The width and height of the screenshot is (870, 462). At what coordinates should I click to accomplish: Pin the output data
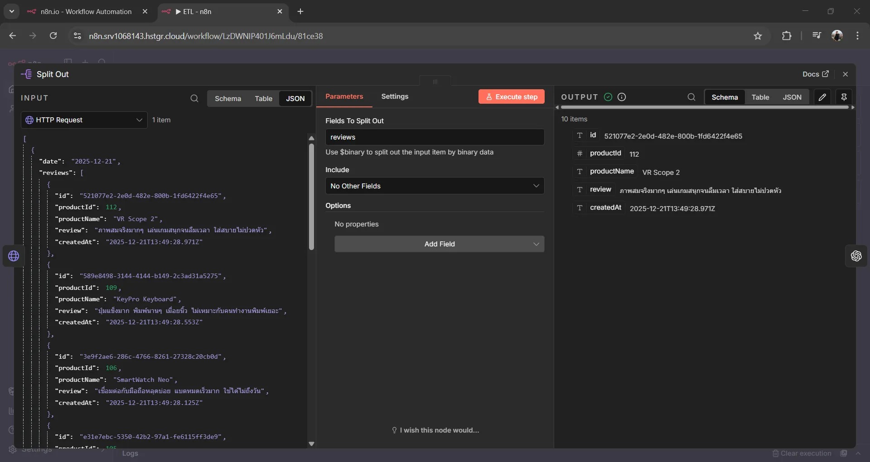coord(844,97)
